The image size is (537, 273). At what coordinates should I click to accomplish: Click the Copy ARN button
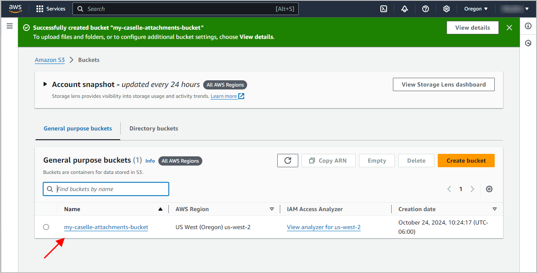328,161
